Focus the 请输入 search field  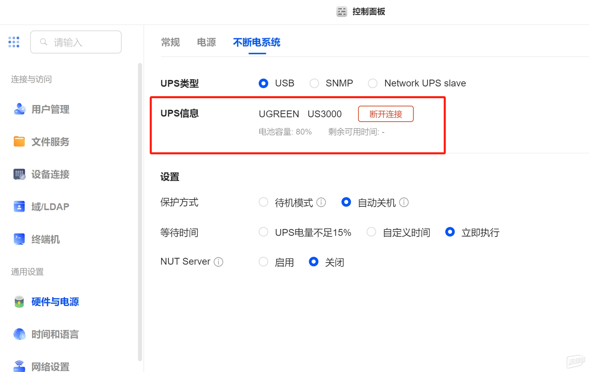(x=76, y=42)
